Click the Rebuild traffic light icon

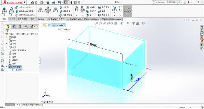pyautogui.click(x=71, y=2)
